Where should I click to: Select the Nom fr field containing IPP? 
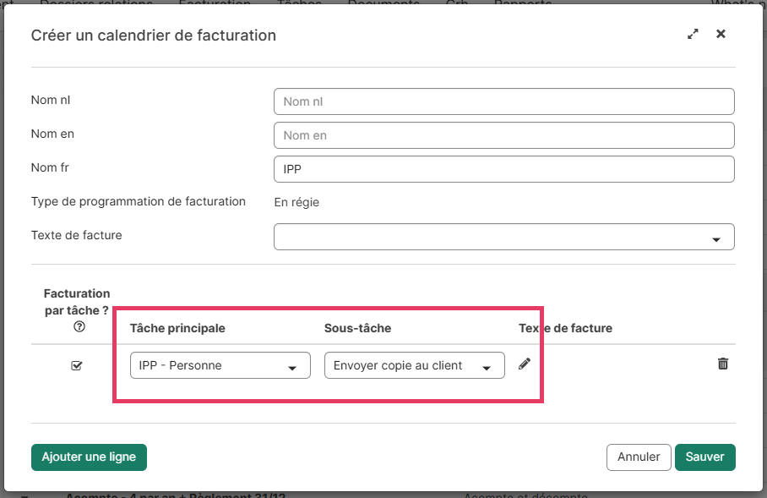503,169
